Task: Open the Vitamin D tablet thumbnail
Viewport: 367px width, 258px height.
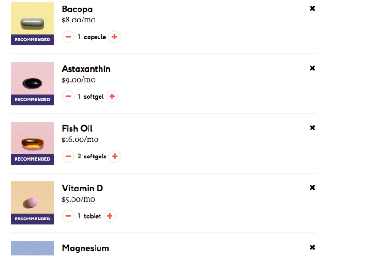Action: pyautogui.click(x=32, y=203)
